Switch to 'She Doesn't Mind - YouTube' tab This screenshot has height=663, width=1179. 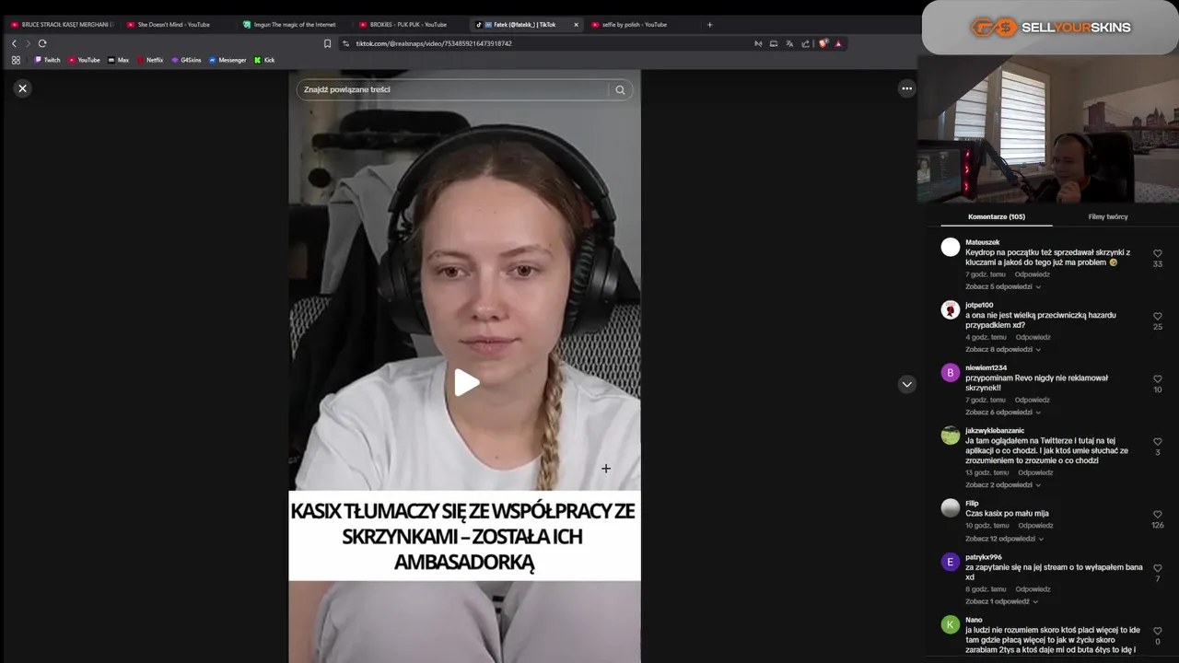(179, 25)
